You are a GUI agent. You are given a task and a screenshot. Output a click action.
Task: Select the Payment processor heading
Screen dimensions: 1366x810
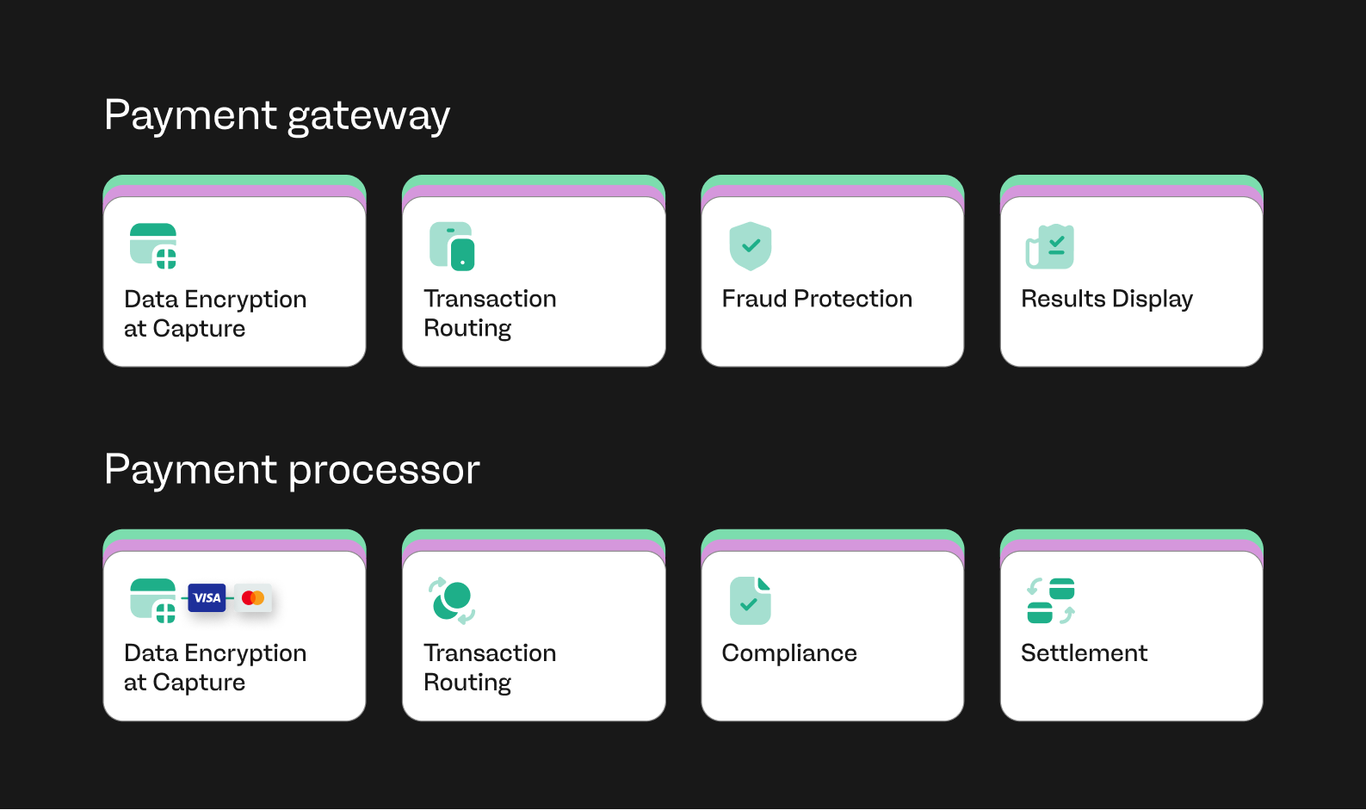point(292,470)
